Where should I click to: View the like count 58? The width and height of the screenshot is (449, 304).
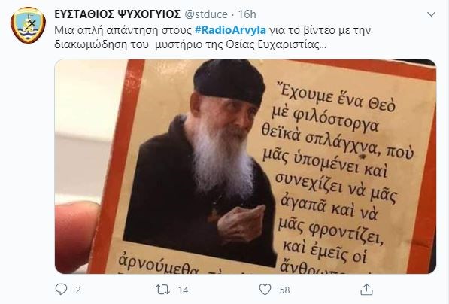(x=284, y=290)
